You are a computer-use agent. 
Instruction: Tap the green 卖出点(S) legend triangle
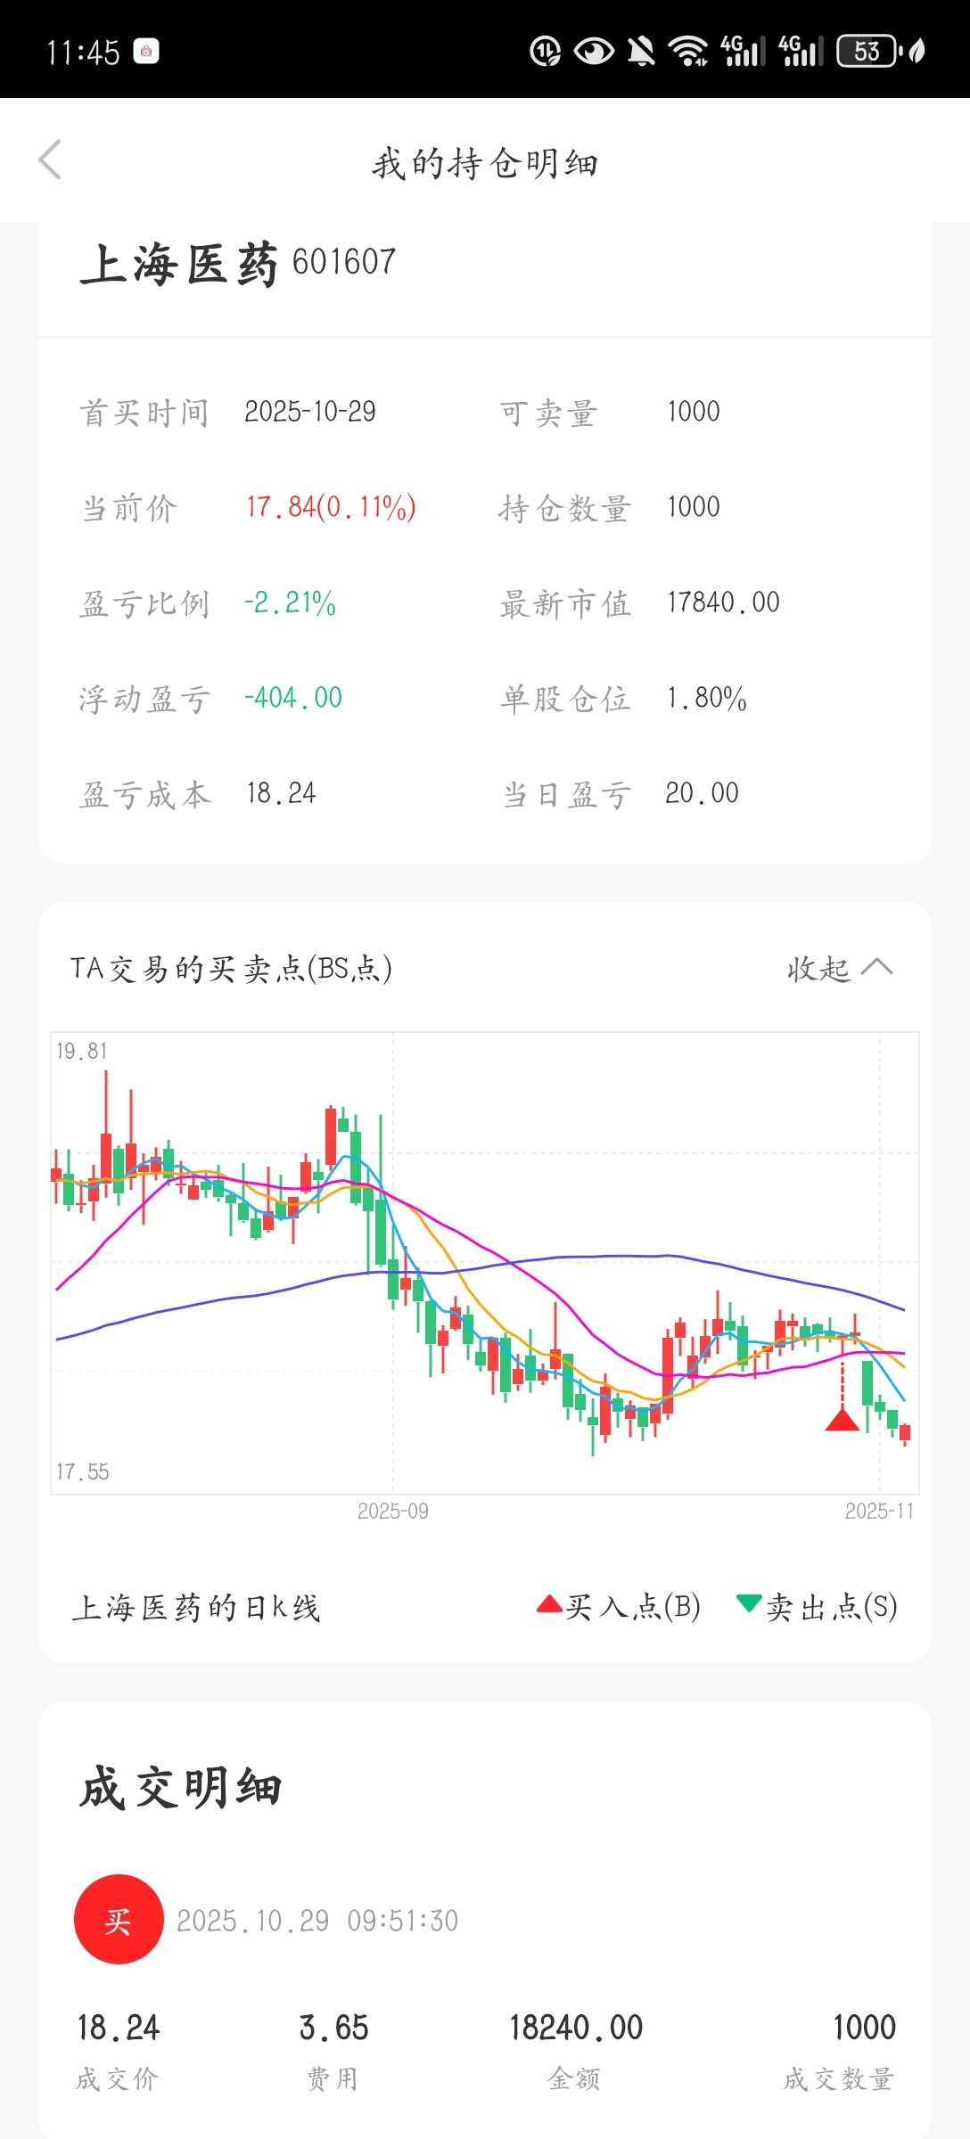pos(749,1603)
